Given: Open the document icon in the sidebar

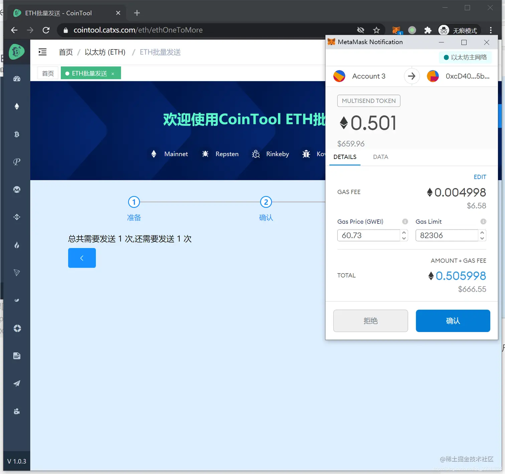Looking at the screenshot, I should pyautogui.click(x=17, y=355).
